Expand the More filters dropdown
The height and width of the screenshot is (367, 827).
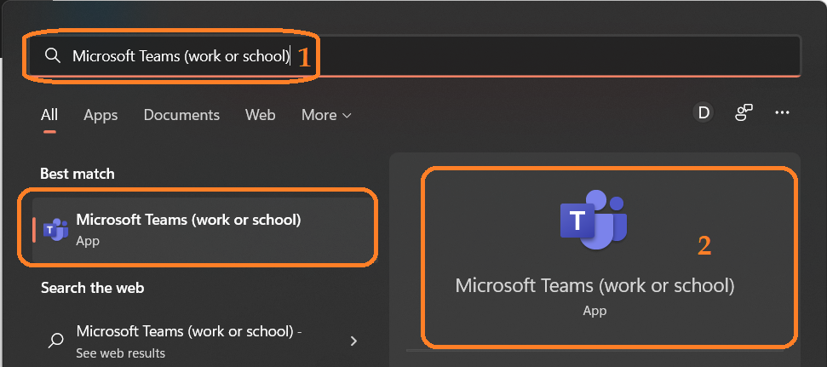point(326,115)
